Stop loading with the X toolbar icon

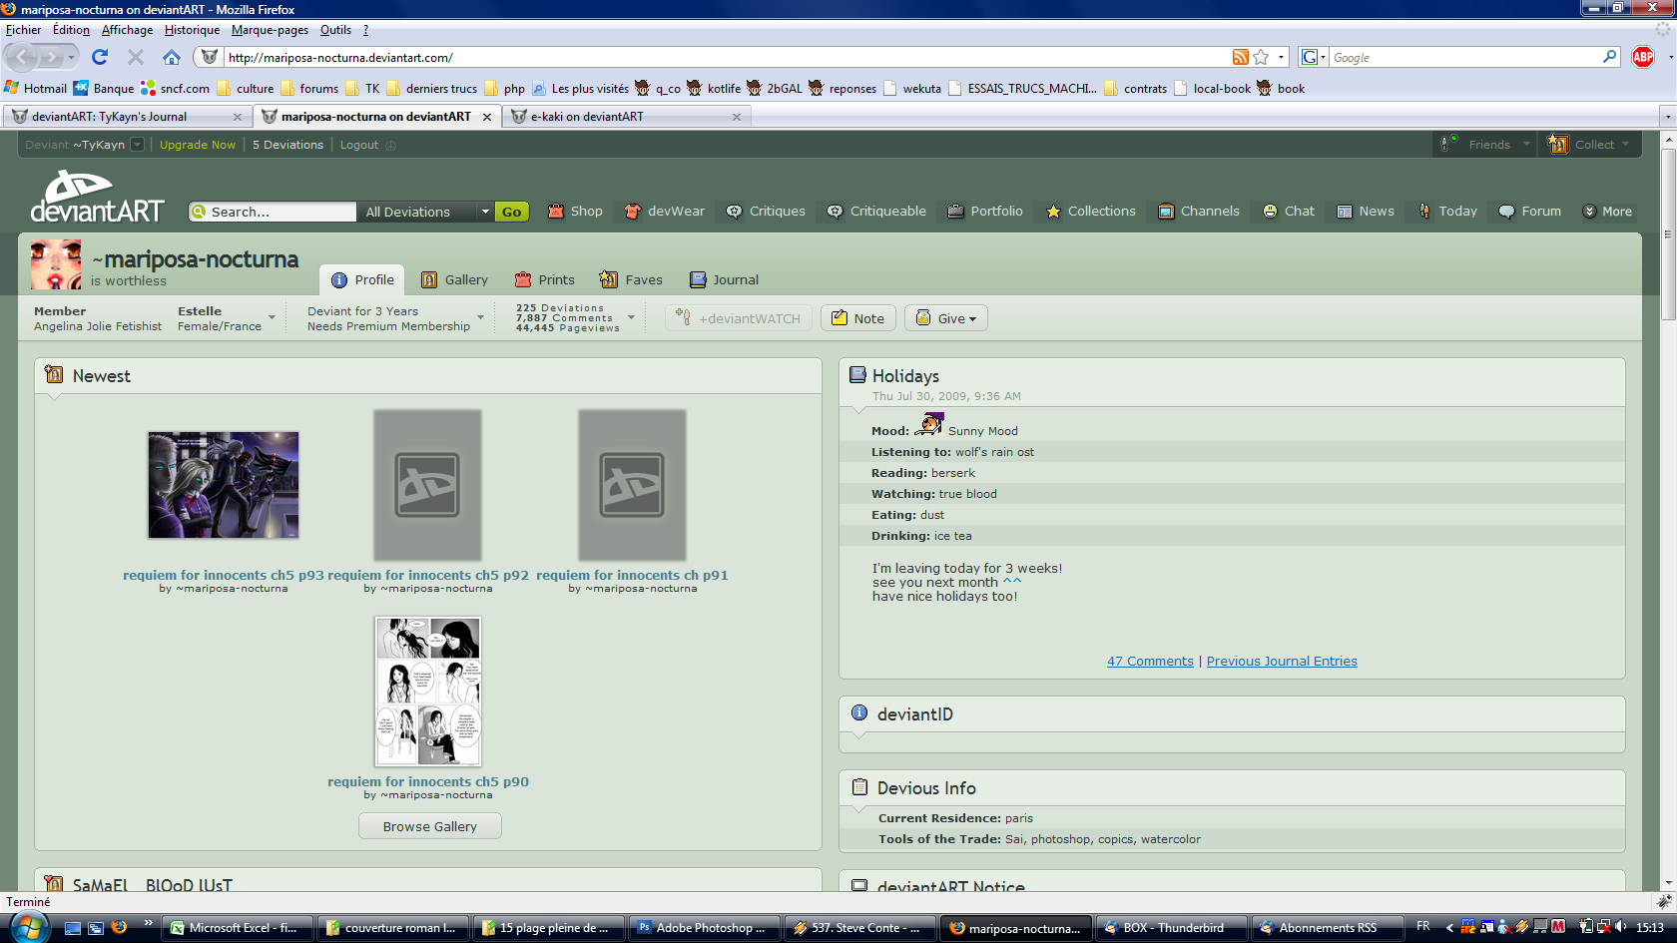[136, 57]
